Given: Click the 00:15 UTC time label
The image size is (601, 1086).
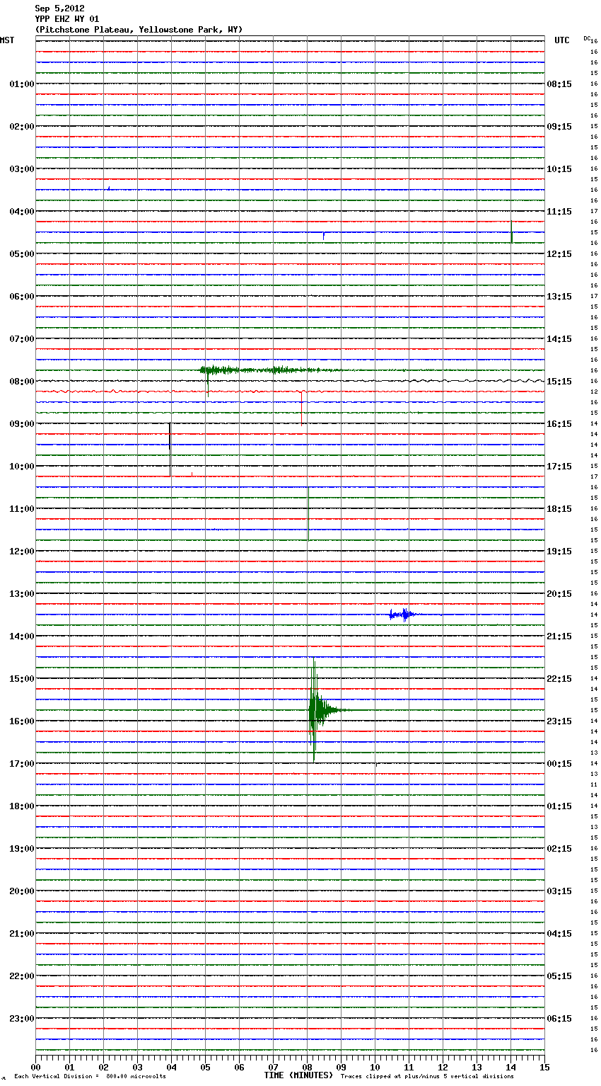Looking at the screenshot, I should coord(559,763).
